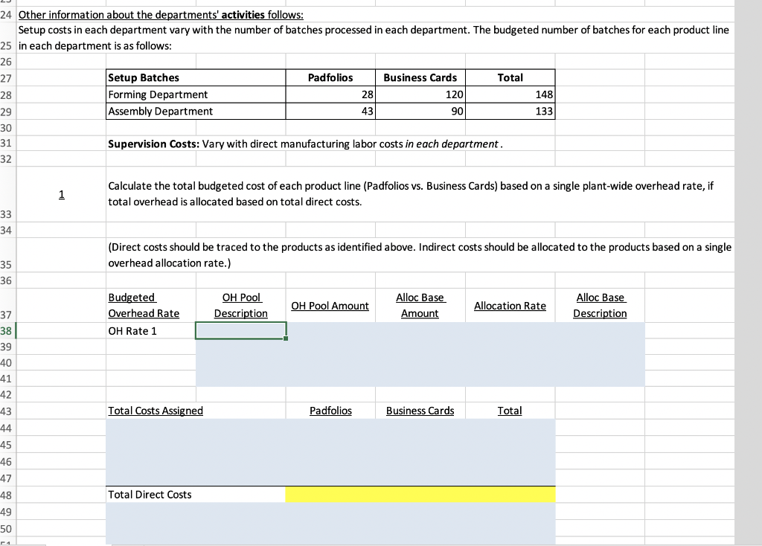Click the Supervision Costs text cell
The width and height of the screenshot is (762, 546).
coord(223,144)
